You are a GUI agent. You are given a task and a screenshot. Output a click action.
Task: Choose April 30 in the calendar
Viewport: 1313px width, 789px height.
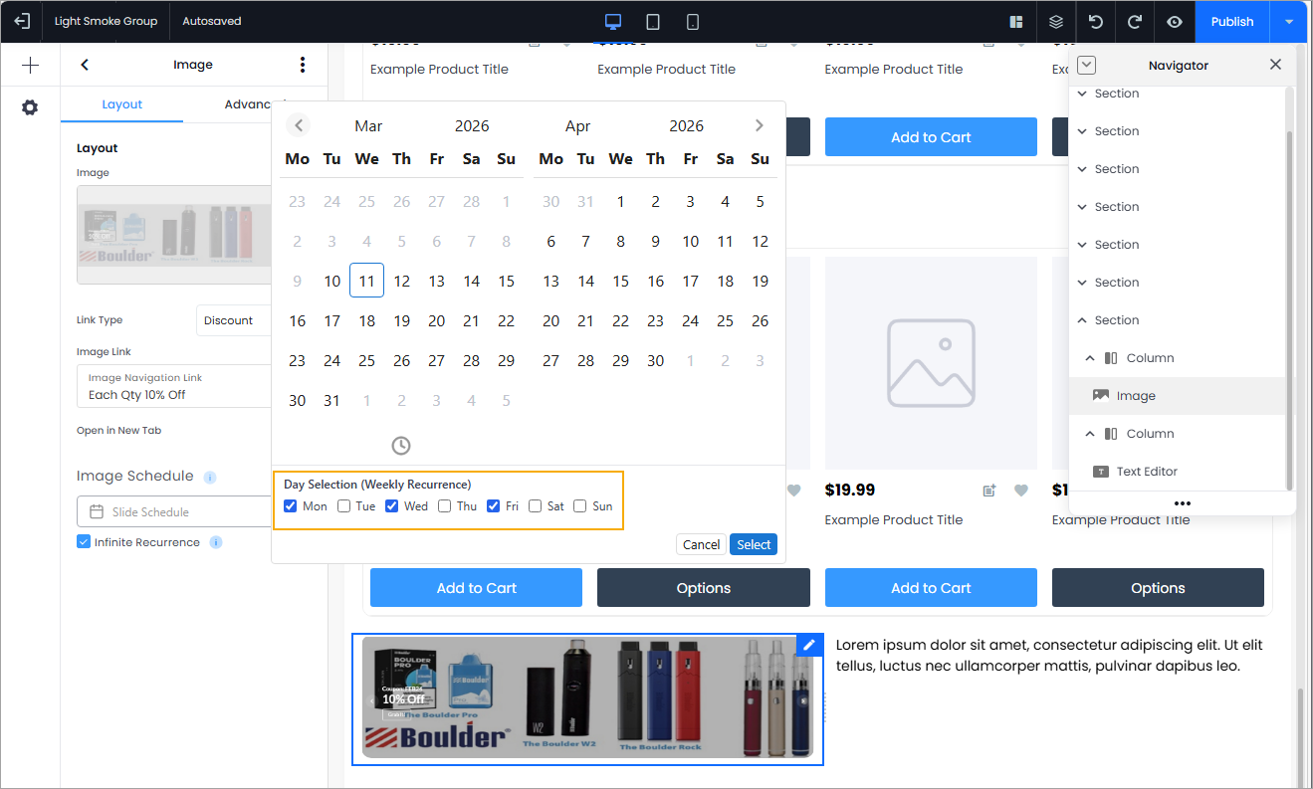tap(655, 361)
